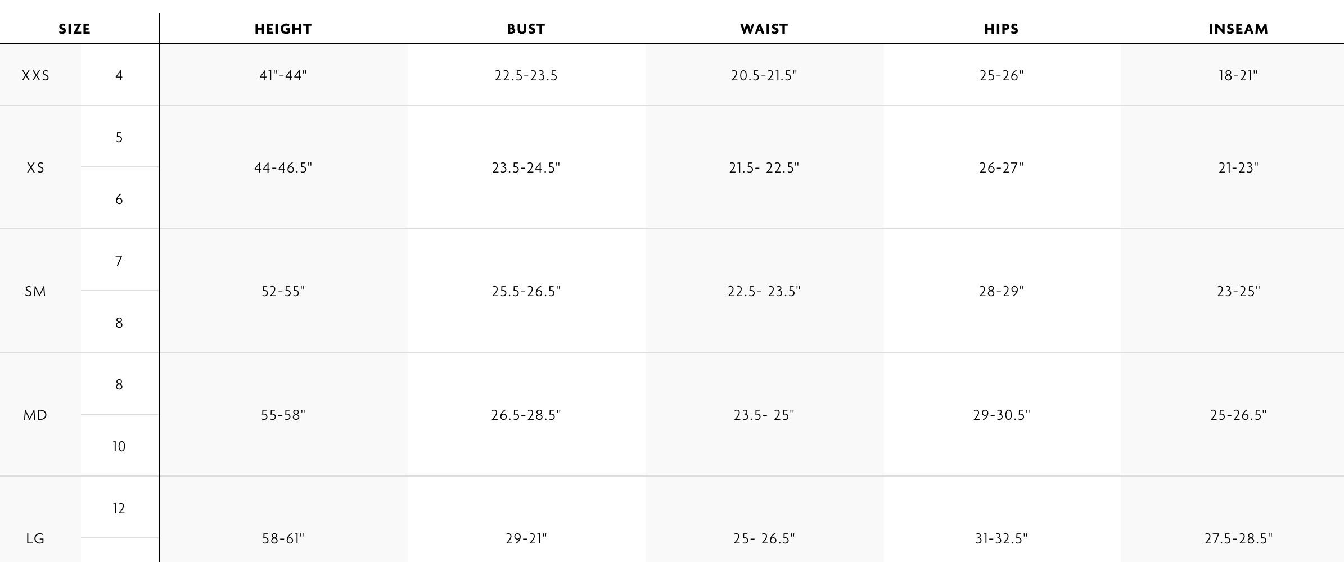This screenshot has width=1344, height=562.
Task: Click the BUST column header
Action: [x=526, y=29]
